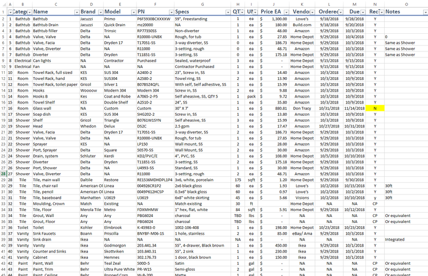Select row 1 by its row header

[3, 12]
